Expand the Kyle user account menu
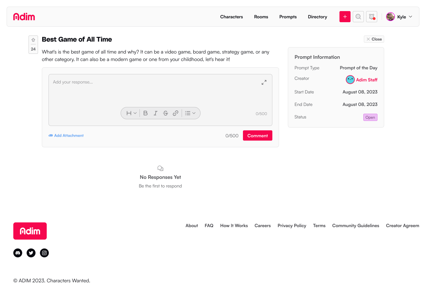This screenshot has width=426, height=297. [399, 17]
